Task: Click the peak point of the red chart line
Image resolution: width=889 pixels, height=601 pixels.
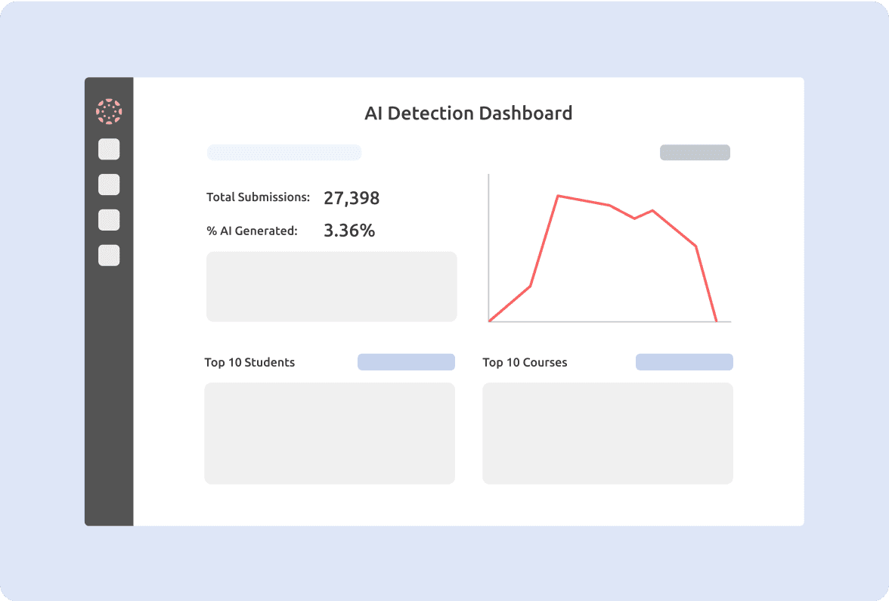Action: pyautogui.click(x=559, y=195)
